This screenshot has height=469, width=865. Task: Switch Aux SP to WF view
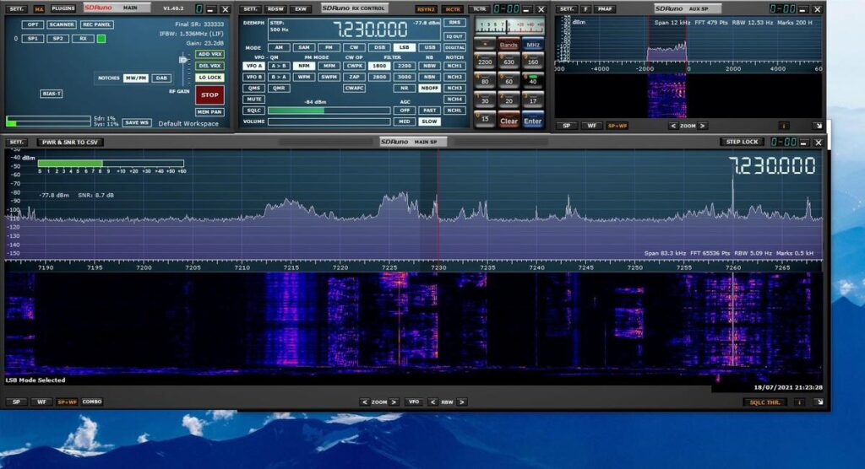pos(591,126)
